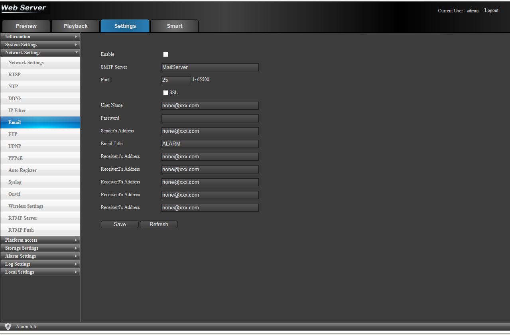This screenshot has width=510, height=335.
Task: Select the Password input field
Action: [210, 118]
